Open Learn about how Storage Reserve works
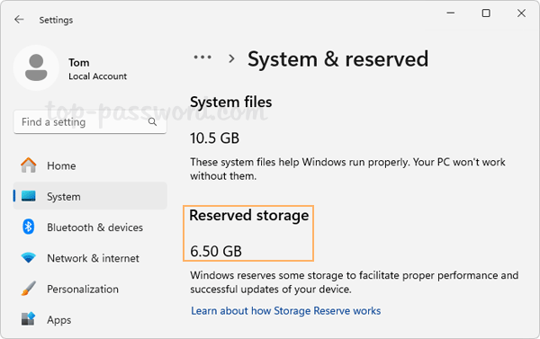540x339 pixels. pos(286,311)
